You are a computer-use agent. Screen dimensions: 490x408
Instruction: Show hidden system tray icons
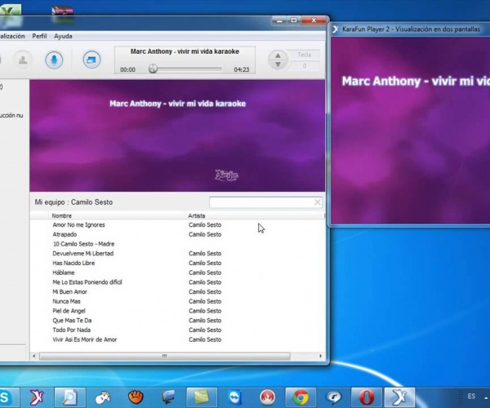tap(486, 397)
